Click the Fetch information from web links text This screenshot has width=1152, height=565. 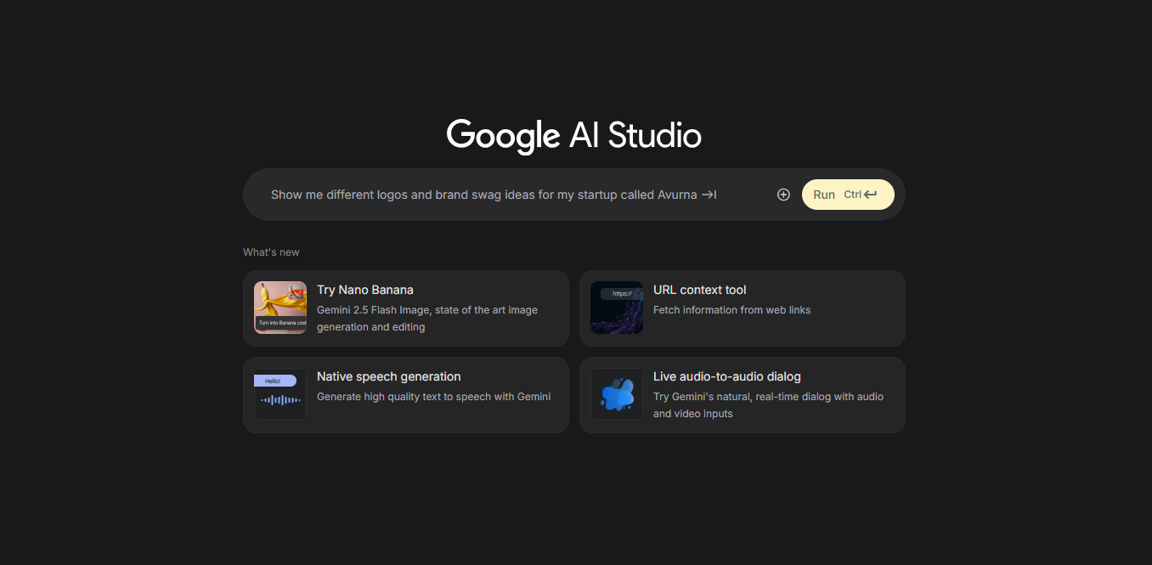731,310
